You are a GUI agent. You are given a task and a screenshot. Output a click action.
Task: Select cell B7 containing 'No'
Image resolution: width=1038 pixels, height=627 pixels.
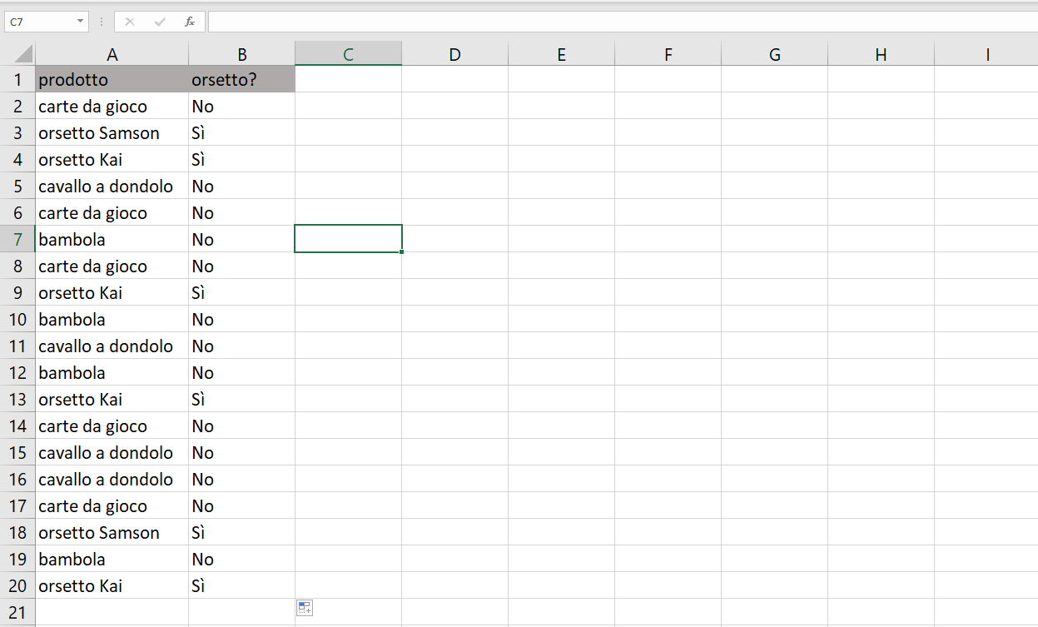pos(241,239)
